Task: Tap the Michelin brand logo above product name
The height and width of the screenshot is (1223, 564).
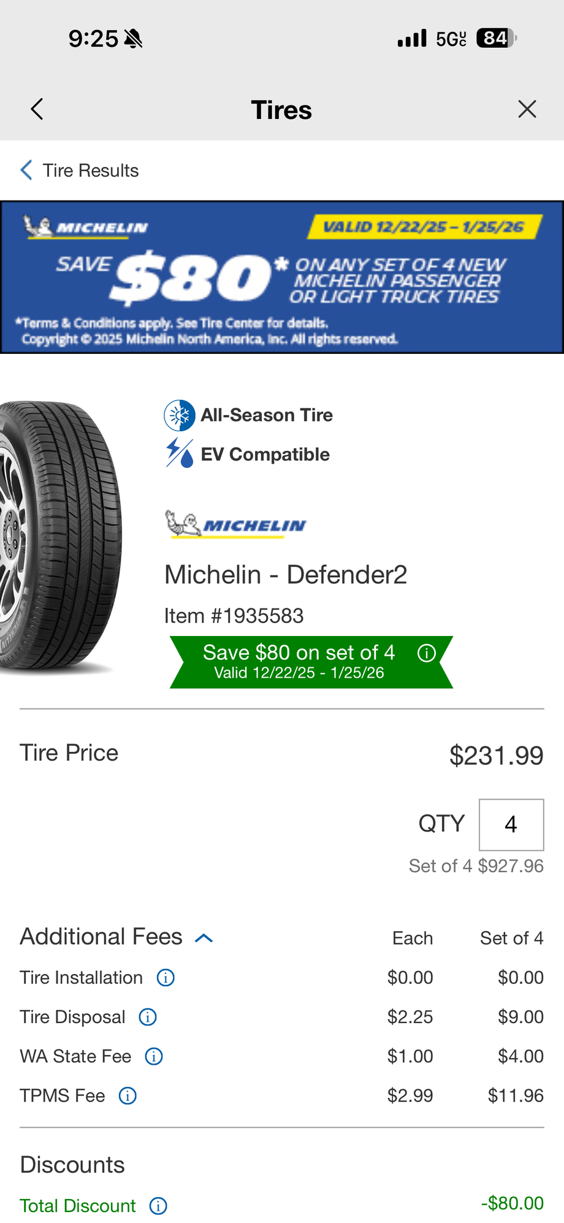Action: click(235, 524)
